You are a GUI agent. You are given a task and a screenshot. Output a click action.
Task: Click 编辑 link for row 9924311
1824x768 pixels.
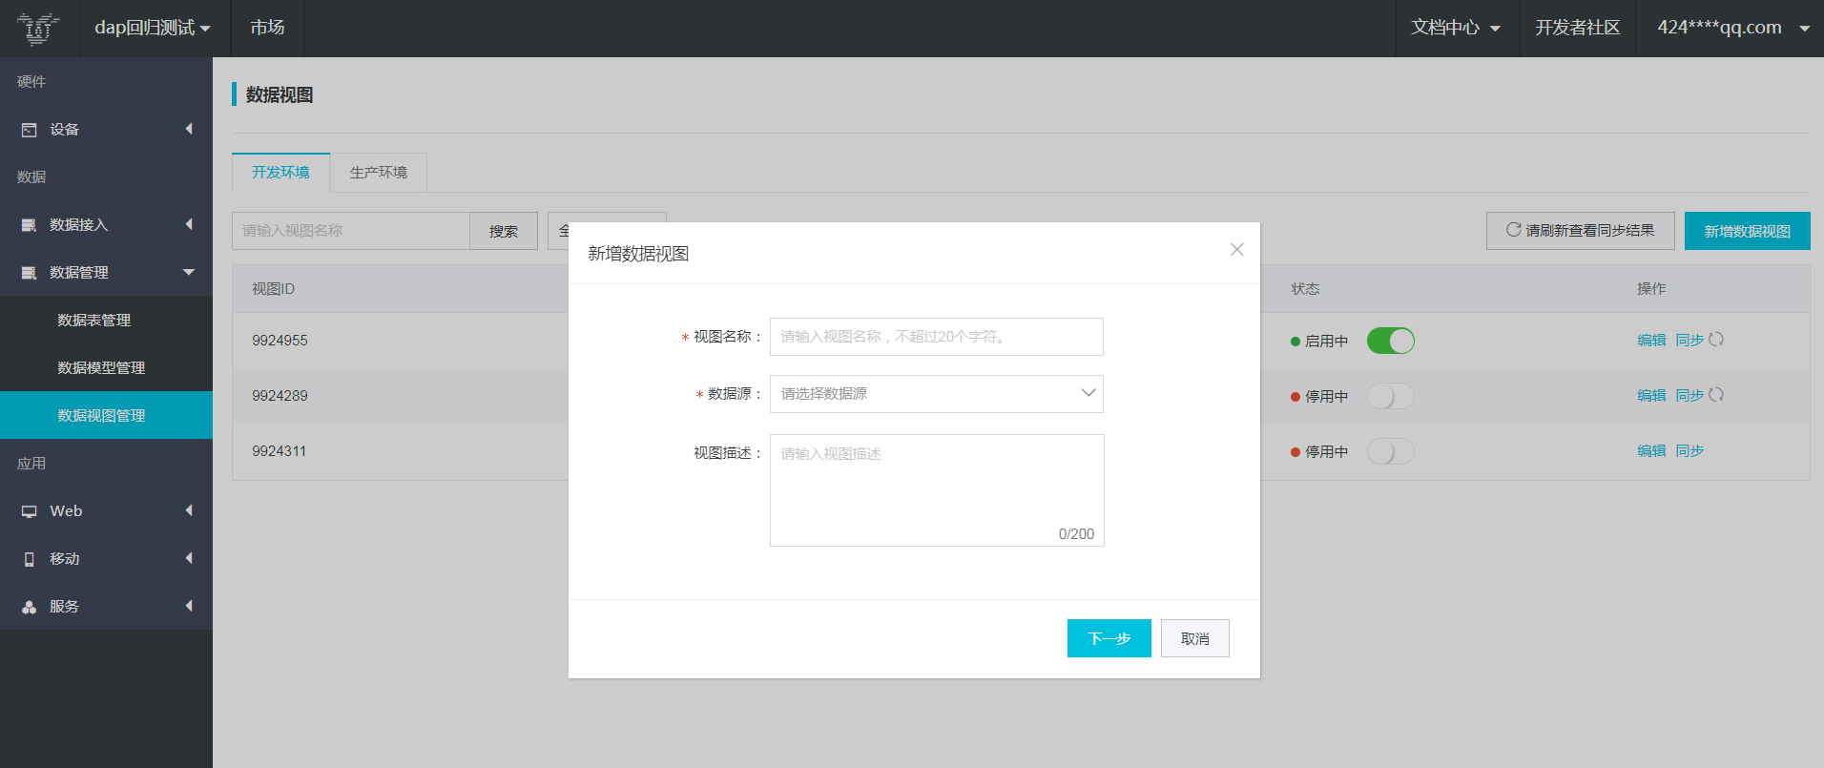pos(1651,451)
